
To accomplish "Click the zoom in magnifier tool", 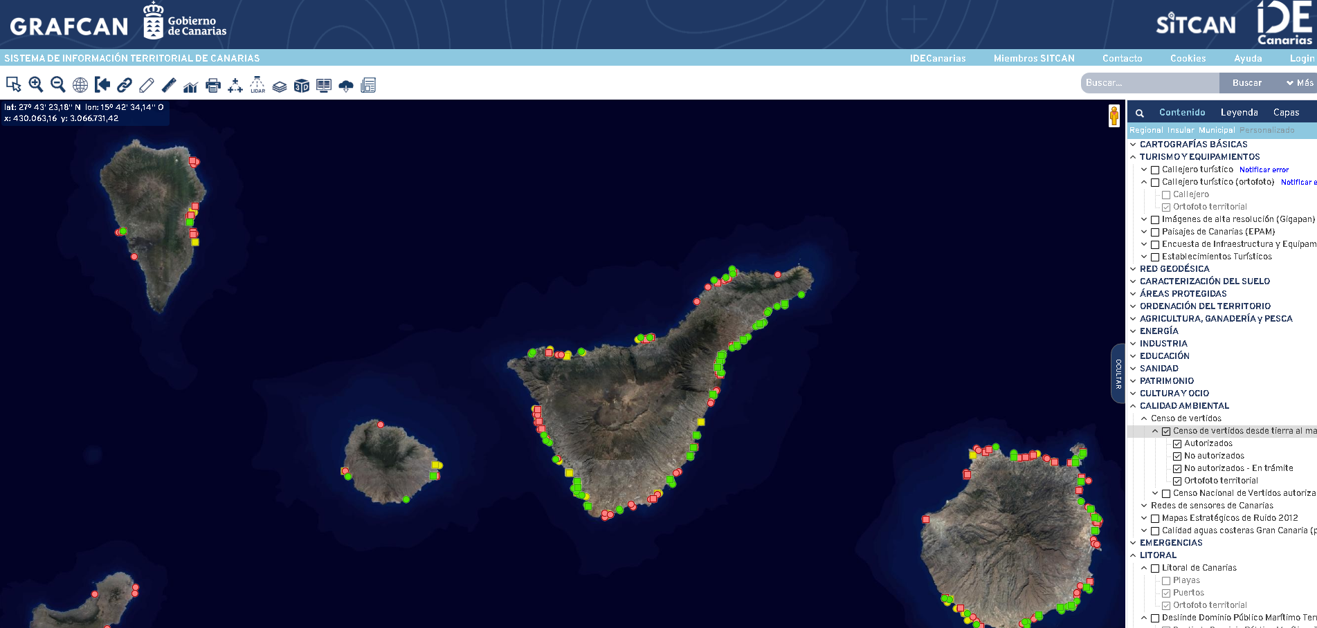I will pos(36,85).
